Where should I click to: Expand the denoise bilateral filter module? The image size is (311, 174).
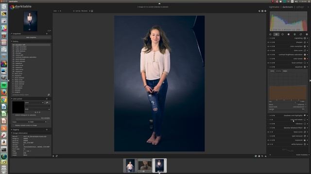(293, 128)
